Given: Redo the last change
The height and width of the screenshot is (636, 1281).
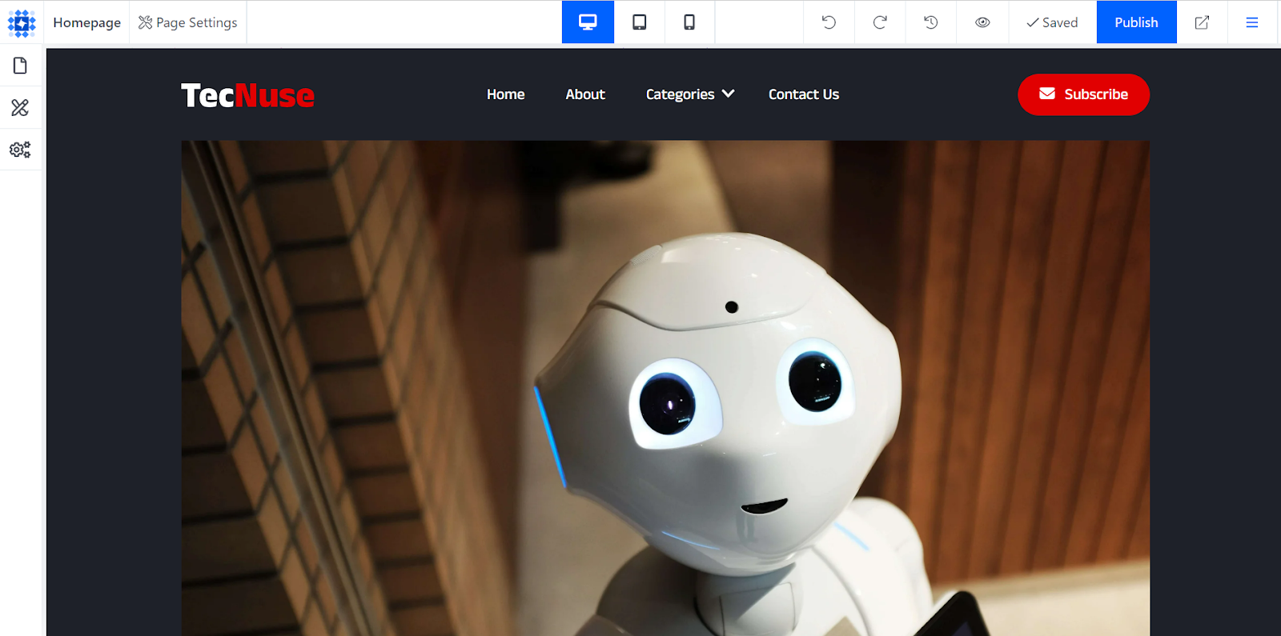Looking at the screenshot, I should click(880, 22).
